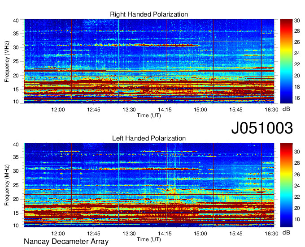Click the 12:45 time tick of left-handed plot
Viewport: 305px width, 247px height.
tap(94, 234)
